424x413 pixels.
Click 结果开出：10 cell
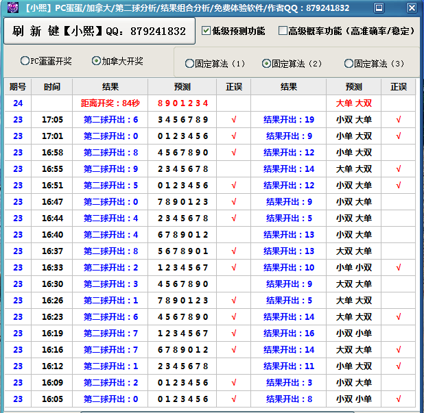289,268
